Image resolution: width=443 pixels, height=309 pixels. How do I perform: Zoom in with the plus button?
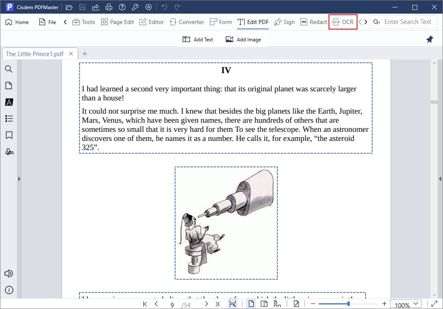pyautogui.click(x=384, y=304)
